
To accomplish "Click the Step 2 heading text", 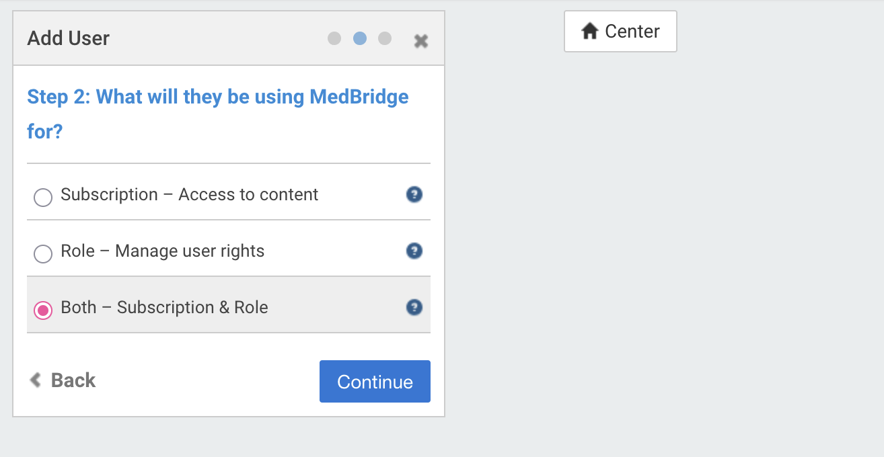I will click(218, 114).
